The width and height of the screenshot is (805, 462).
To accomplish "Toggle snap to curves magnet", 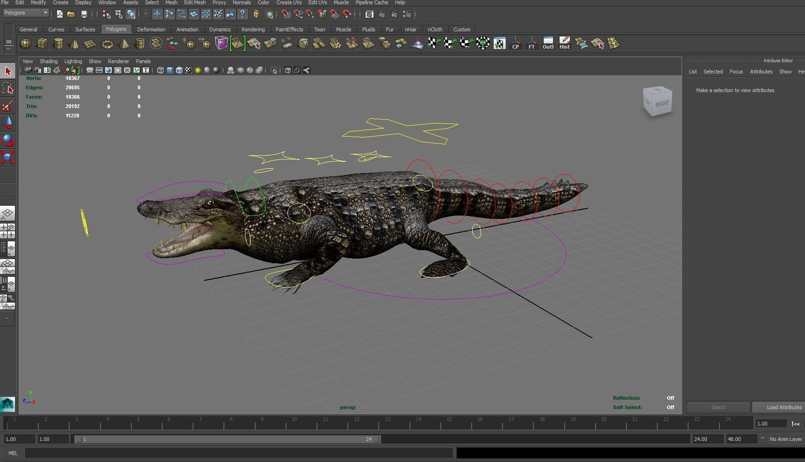I will coord(298,14).
